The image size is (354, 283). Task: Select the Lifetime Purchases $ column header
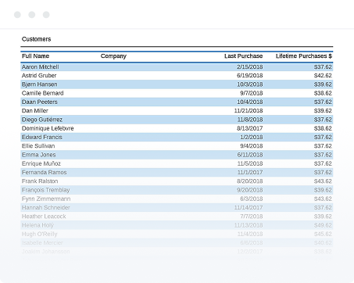pos(304,56)
